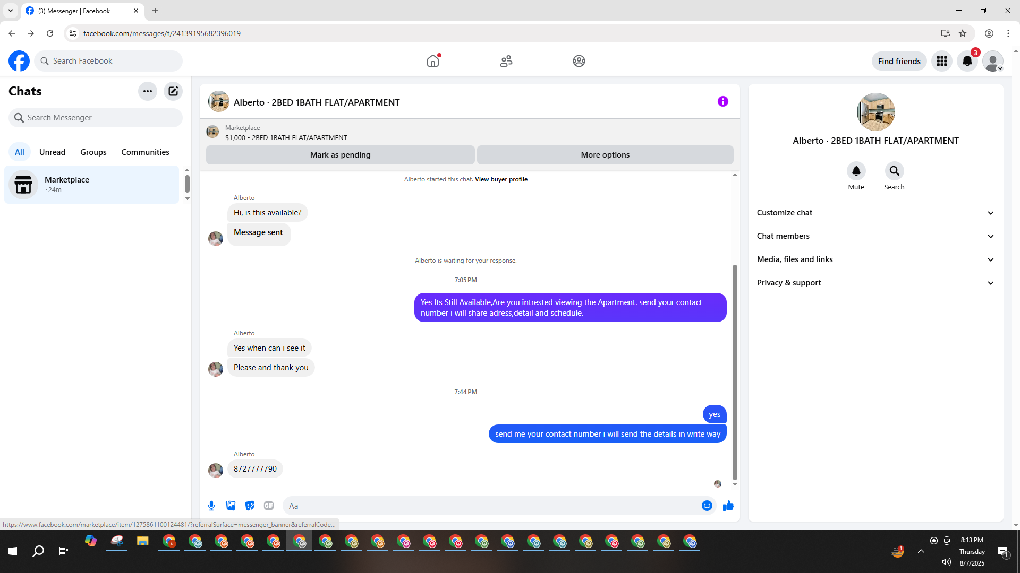
Task: Open the notifications bell
Action: [967, 61]
